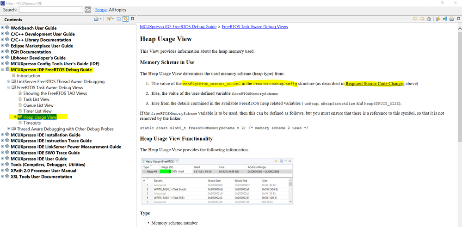
Task: Click the book icon beside XPath 2.0 Processor User Manual
Action: click(x=7, y=171)
